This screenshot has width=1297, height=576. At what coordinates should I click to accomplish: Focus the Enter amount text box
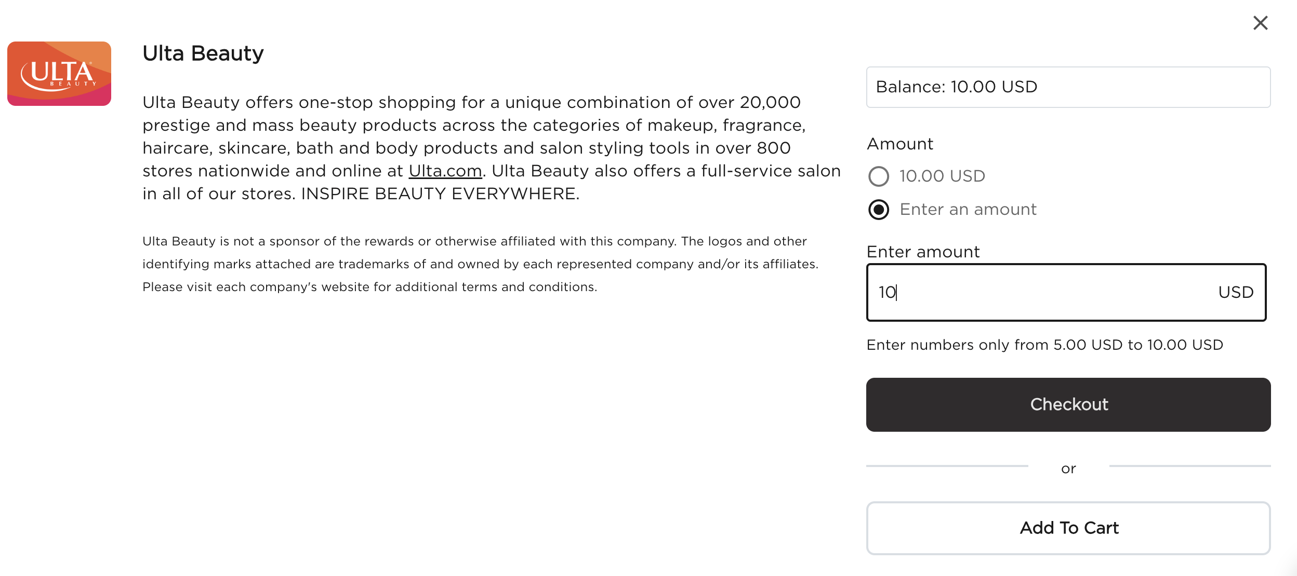coord(1039,293)
